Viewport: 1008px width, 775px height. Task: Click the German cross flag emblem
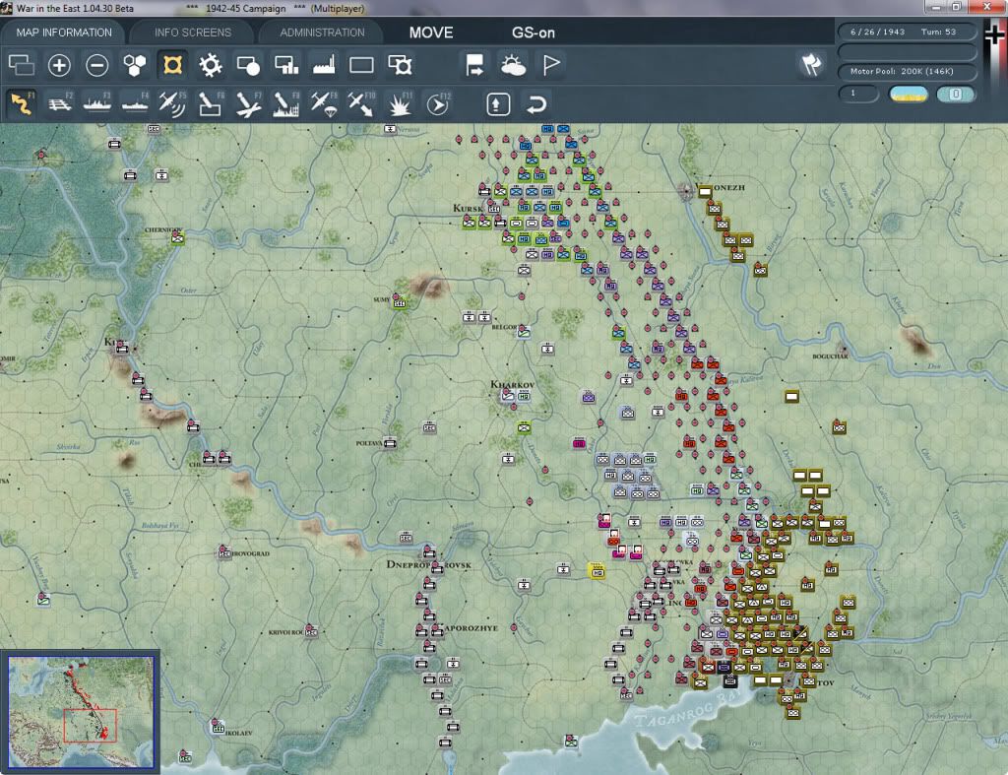point(994,36)
